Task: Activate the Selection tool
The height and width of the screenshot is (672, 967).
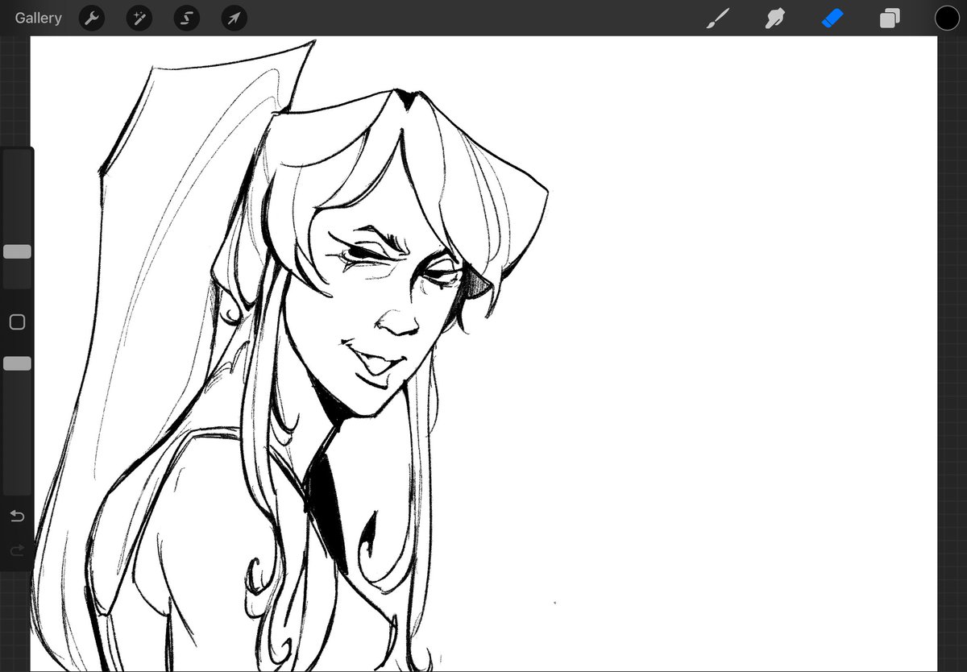Action: tap(186, 18)
